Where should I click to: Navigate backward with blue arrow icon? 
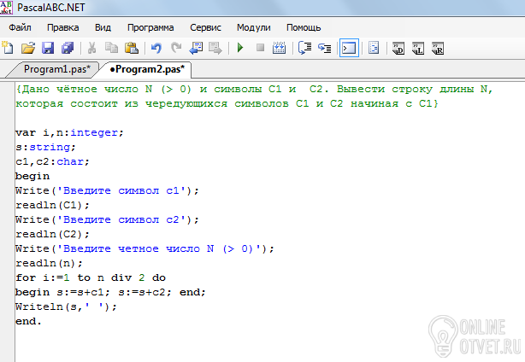pos(196,48)
